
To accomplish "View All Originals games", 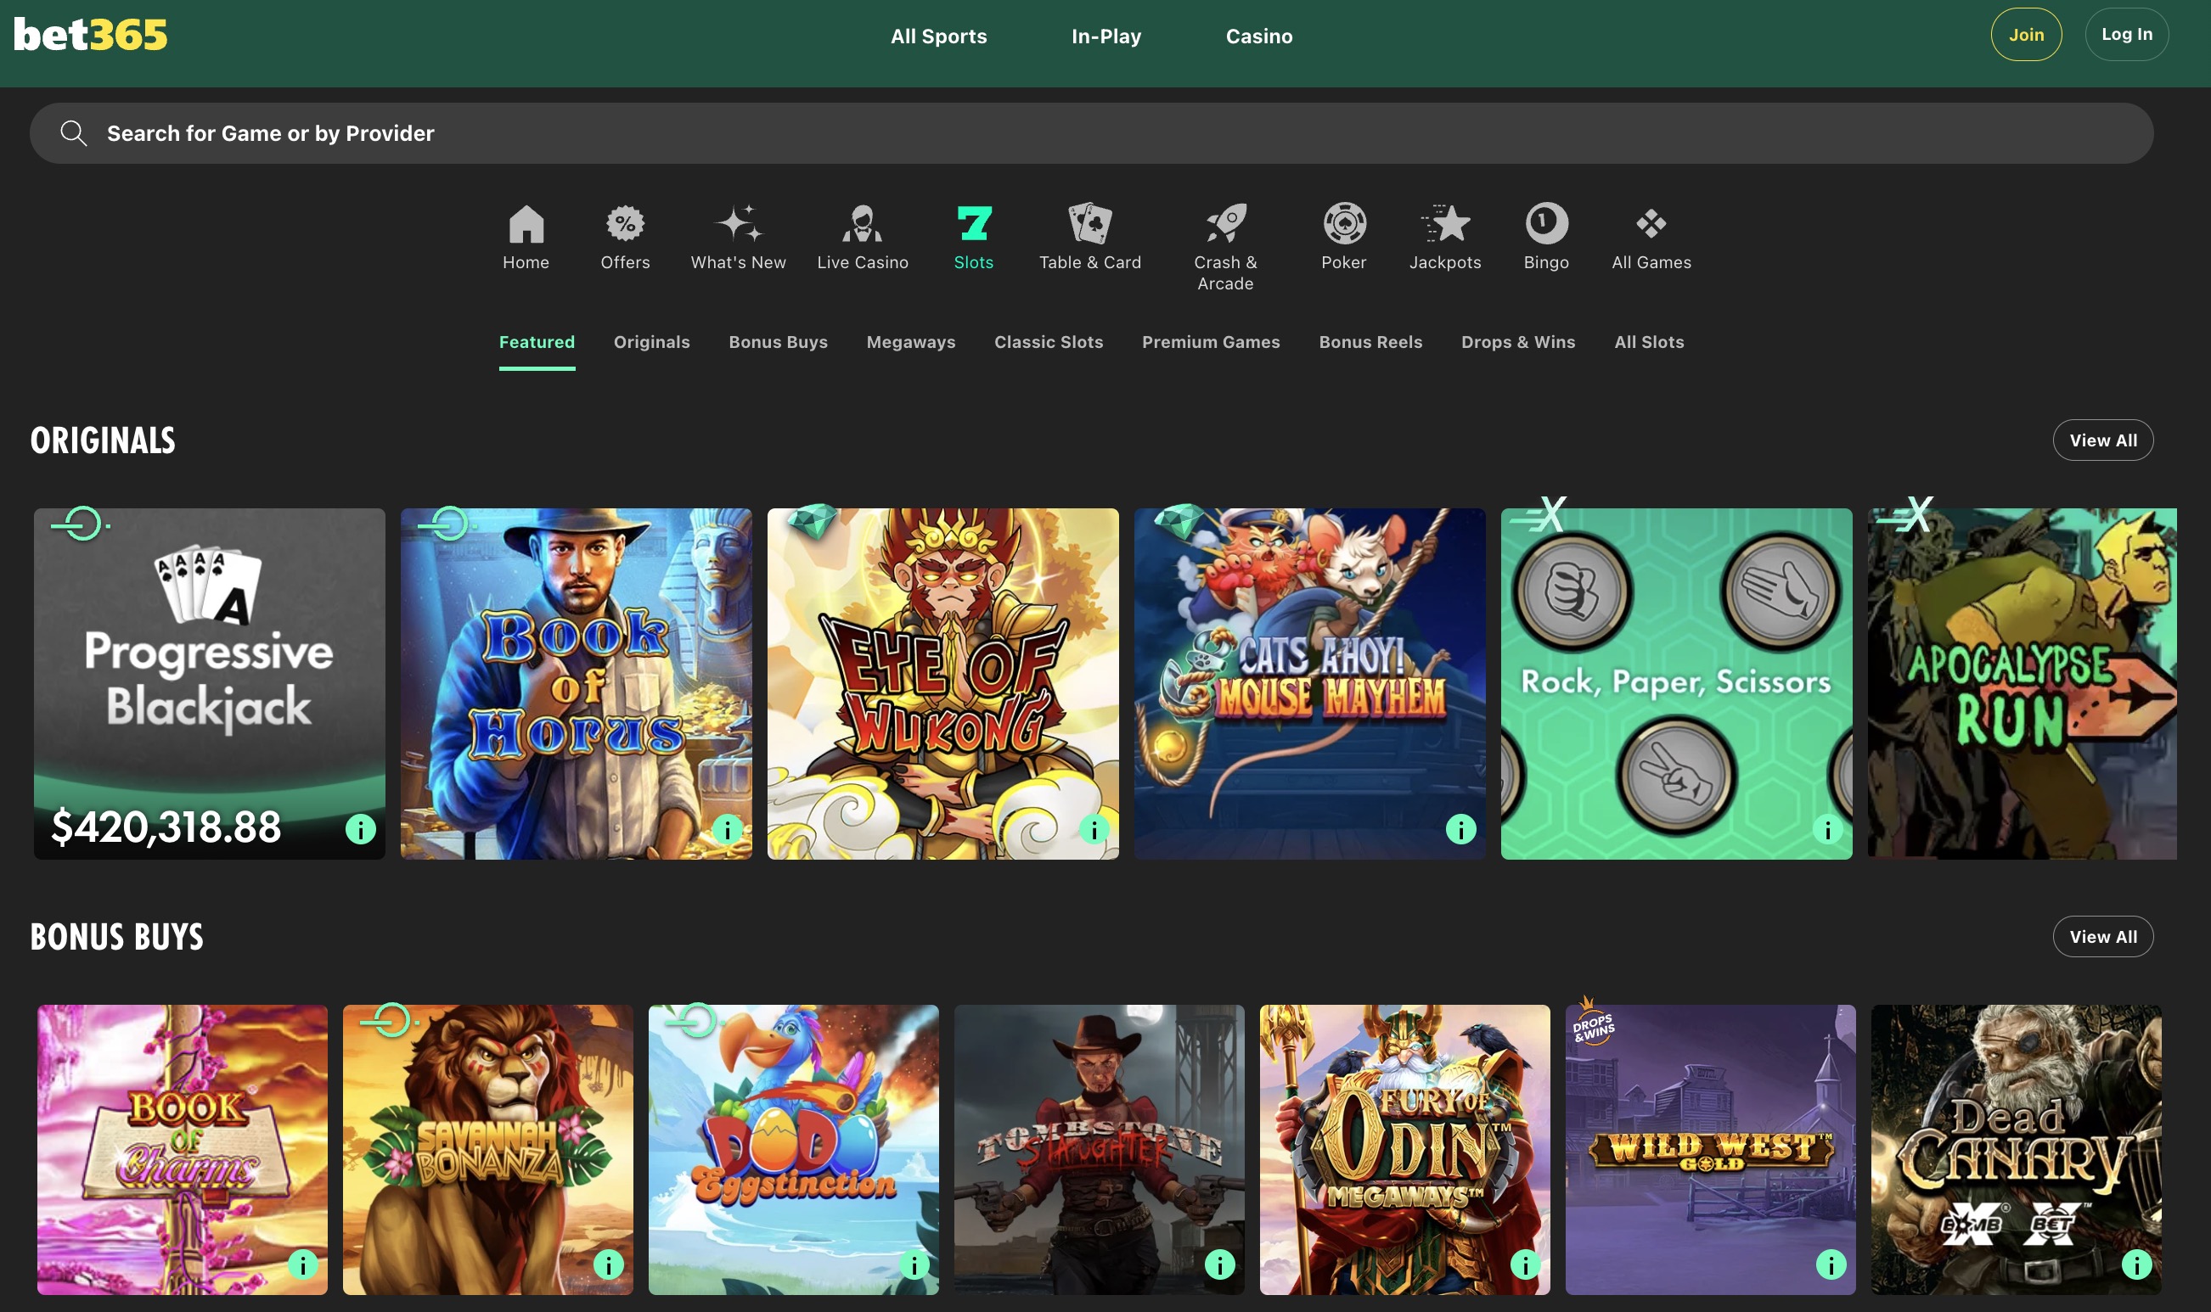I will tap(2103, 440).
